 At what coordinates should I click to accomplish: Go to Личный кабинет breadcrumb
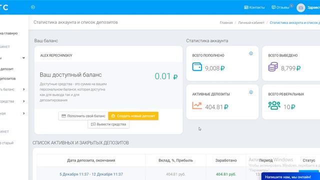click(251, 22)
